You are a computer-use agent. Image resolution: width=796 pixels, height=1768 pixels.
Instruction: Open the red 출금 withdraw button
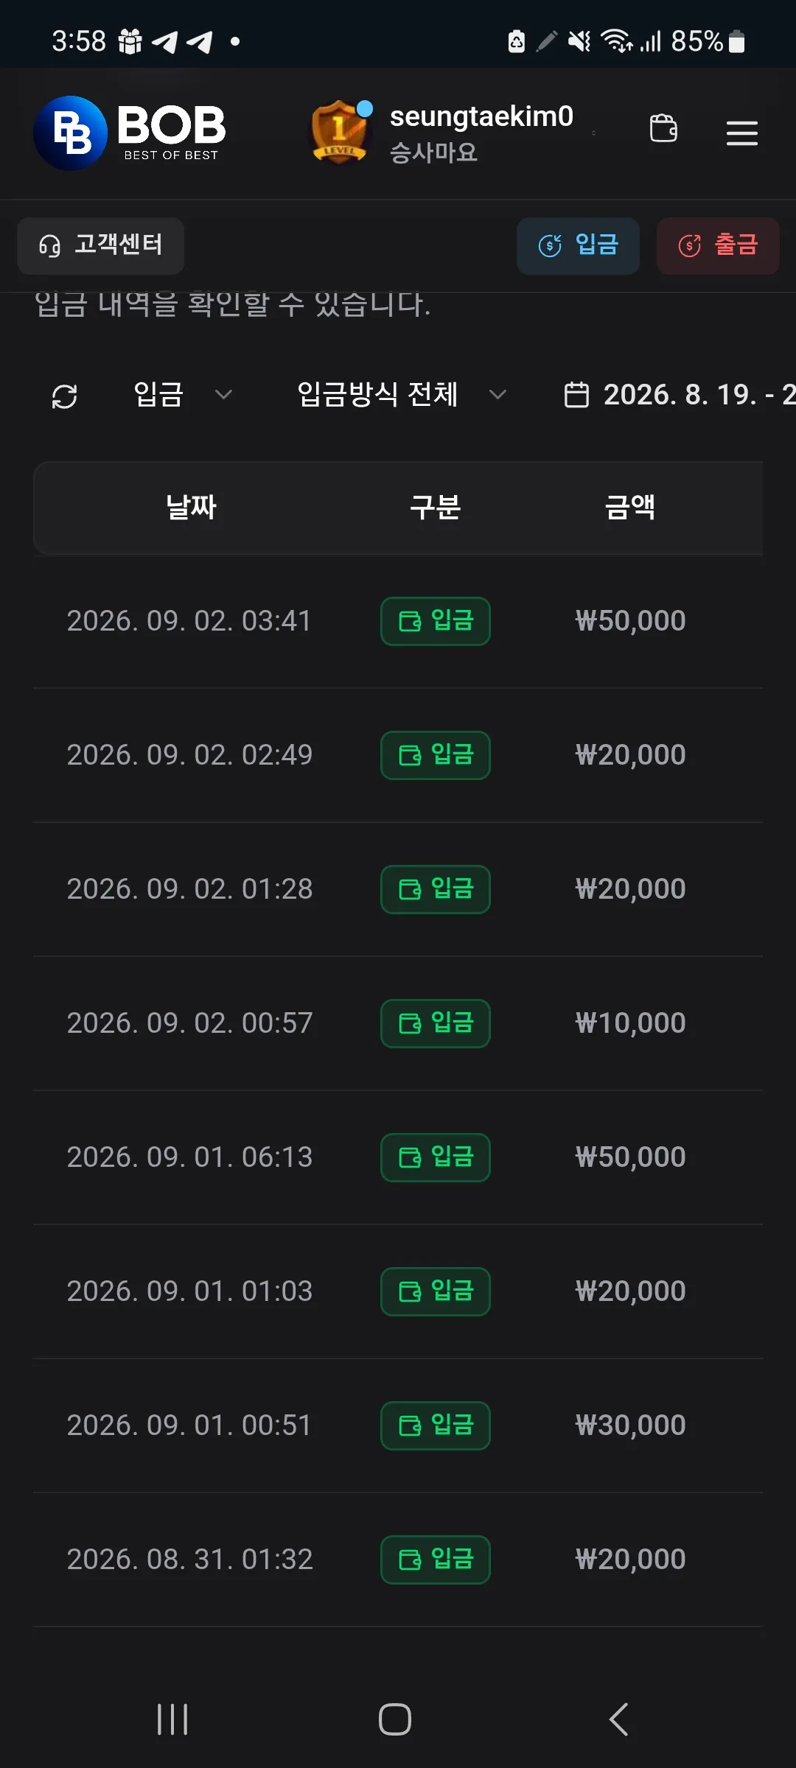pyautogui.click(x=718, y=245)
